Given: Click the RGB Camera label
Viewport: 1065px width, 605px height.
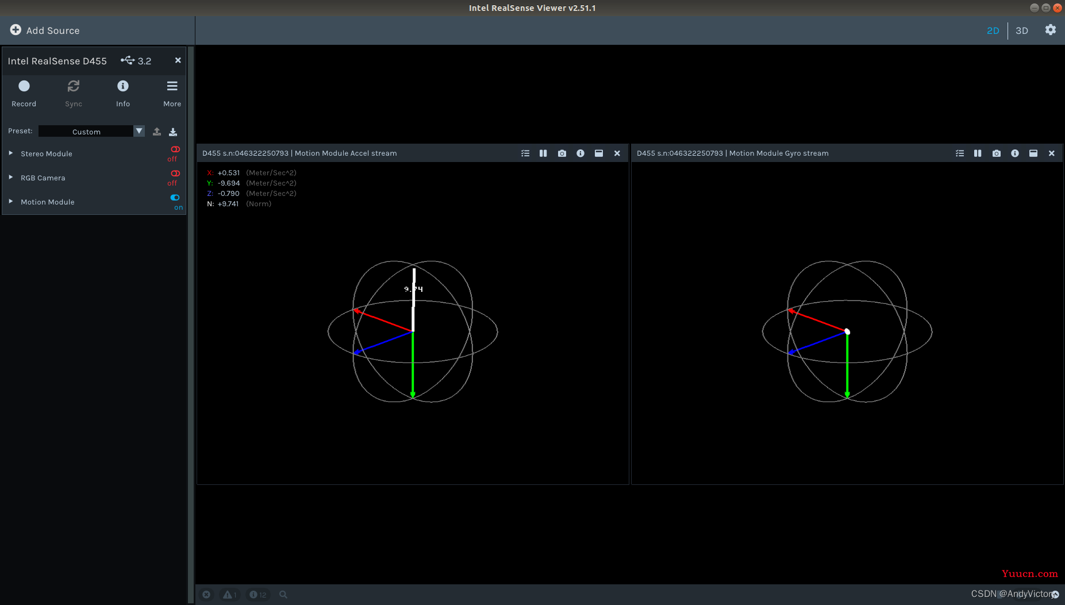Looking at the screenshot, I should [43, 178].
